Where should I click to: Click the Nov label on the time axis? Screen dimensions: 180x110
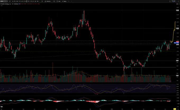pos(90,109)
